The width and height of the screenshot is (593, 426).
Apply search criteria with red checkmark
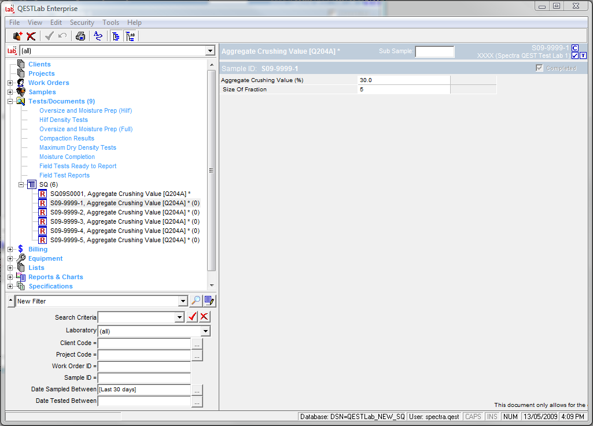[193, 317]
